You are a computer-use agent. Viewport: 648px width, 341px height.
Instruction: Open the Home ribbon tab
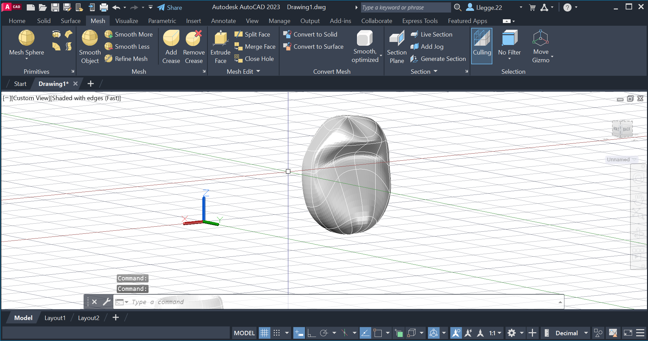pyautogui.click(x=17, y=21)
